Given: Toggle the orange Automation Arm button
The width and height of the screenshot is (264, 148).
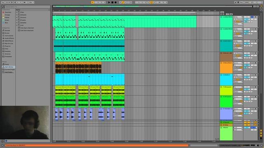Looking at the screenshot, I should 123,2.
